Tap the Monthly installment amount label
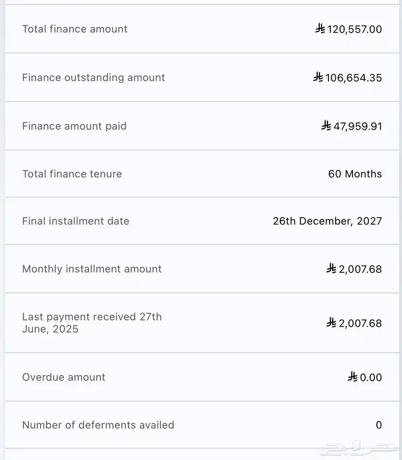The image size is (402, 460). [92, 269]
